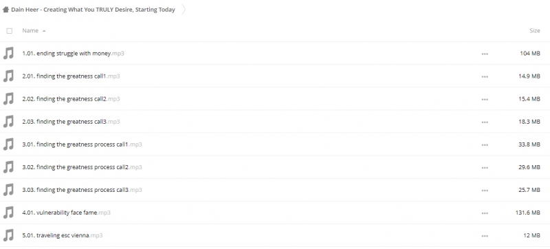Select the 131.6 MB size cell
Screen dimensions: 550x249
point(528,213)
